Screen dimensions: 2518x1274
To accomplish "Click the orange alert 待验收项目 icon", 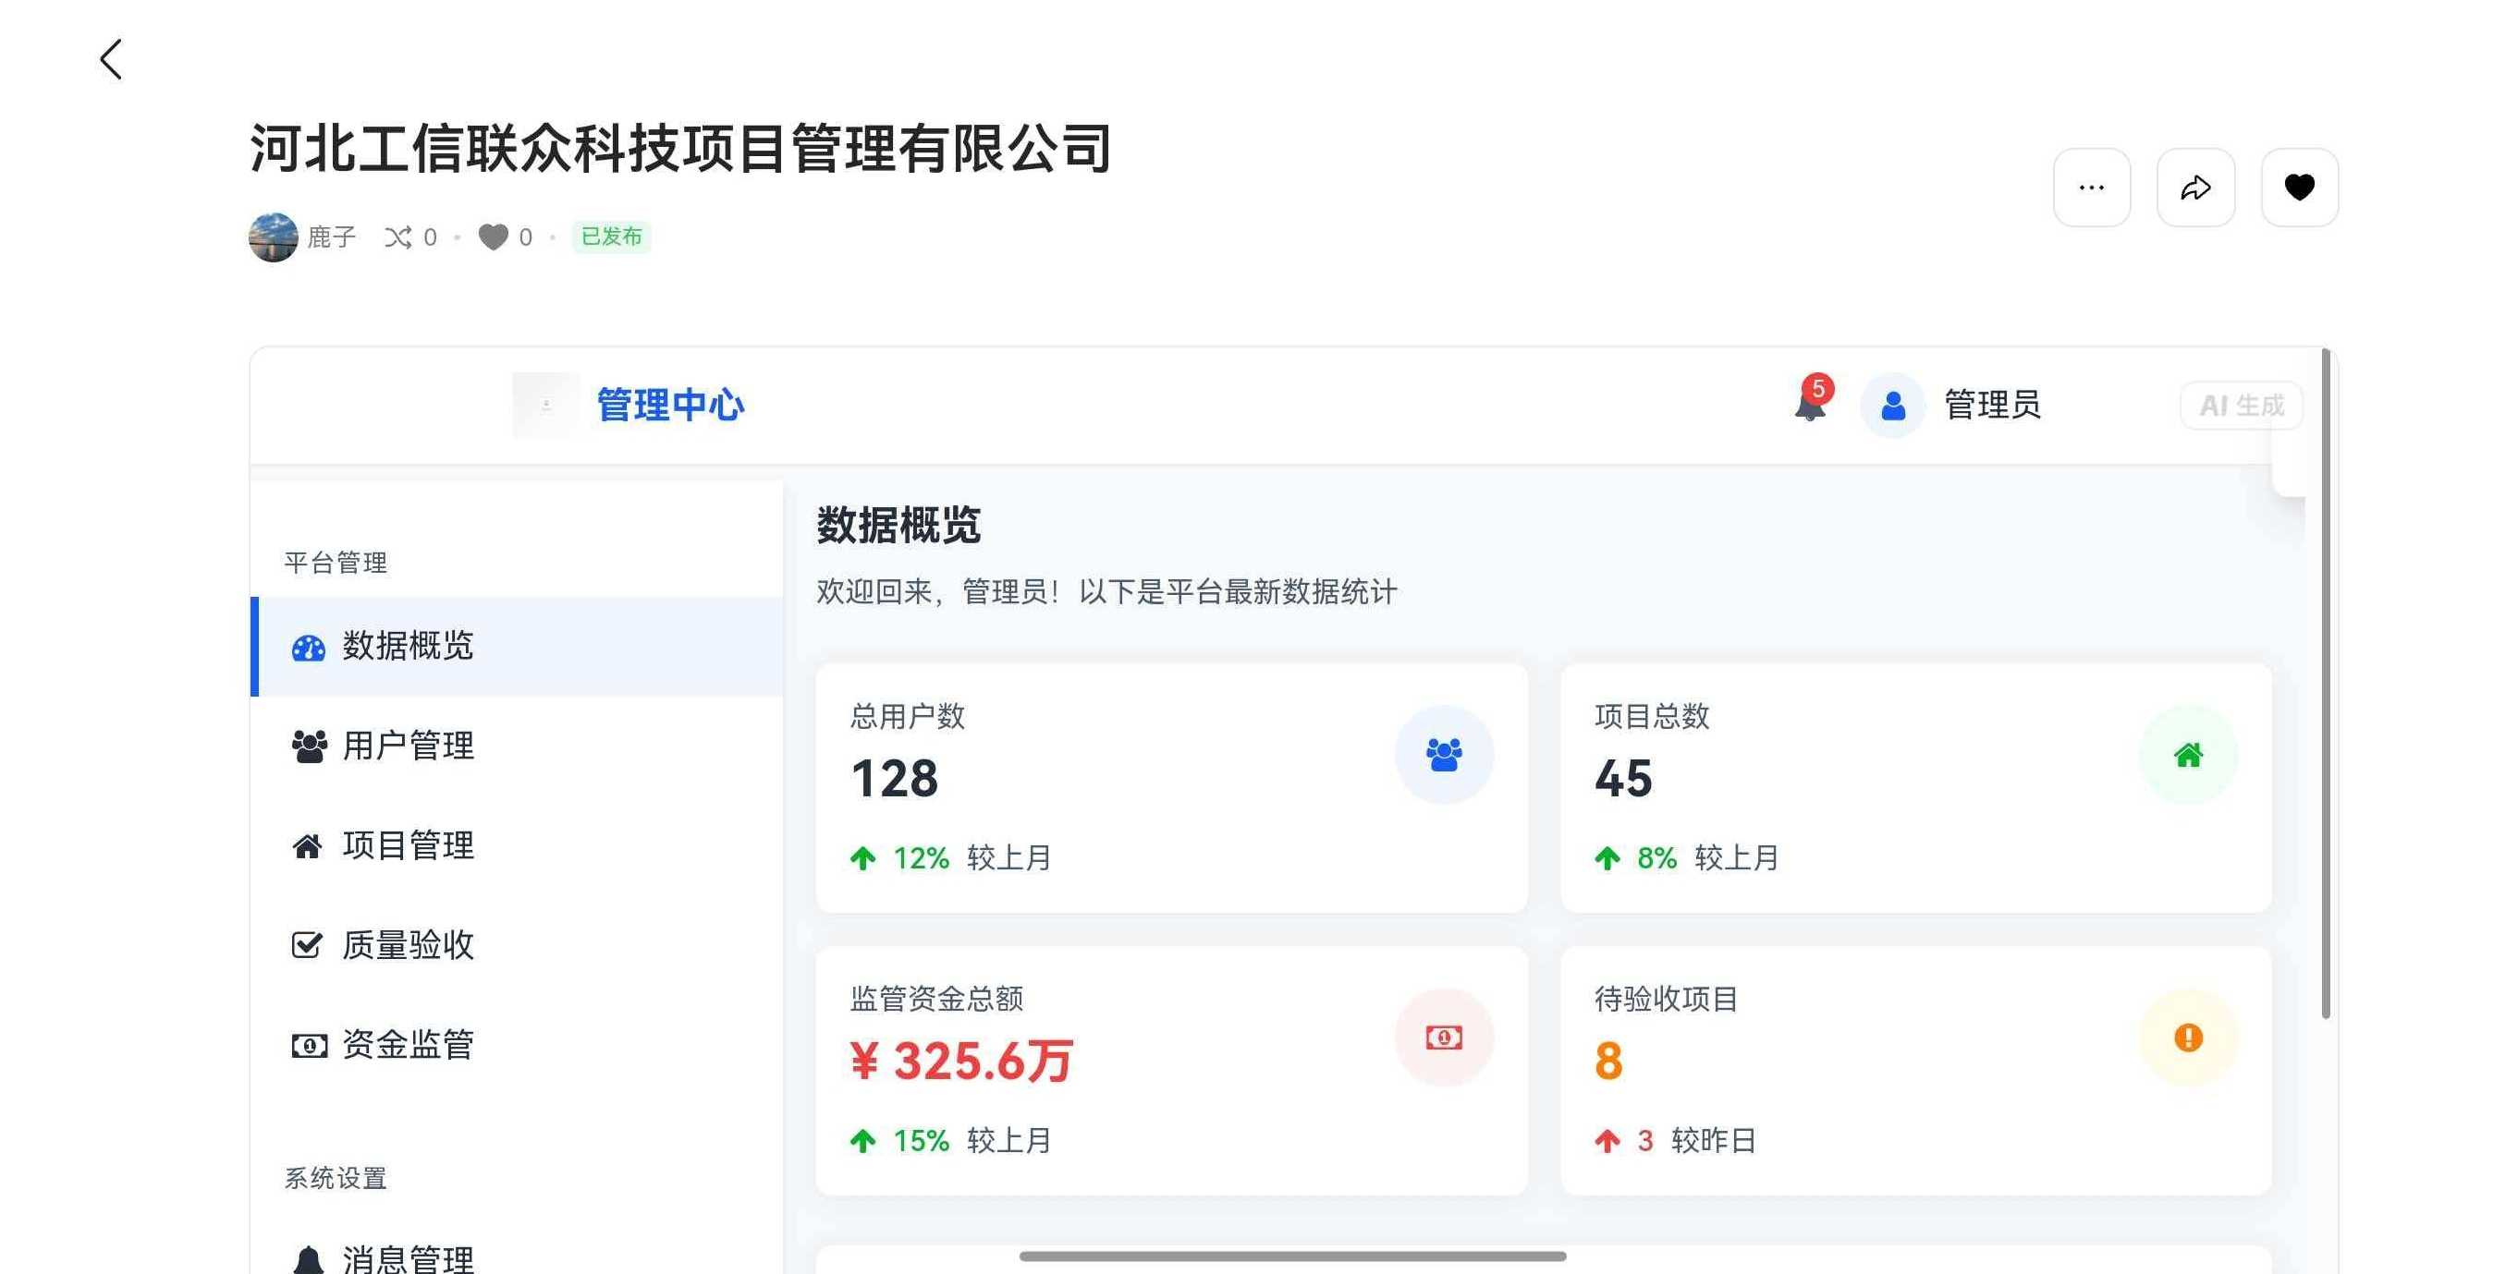I will [x=2188, y=1037].
